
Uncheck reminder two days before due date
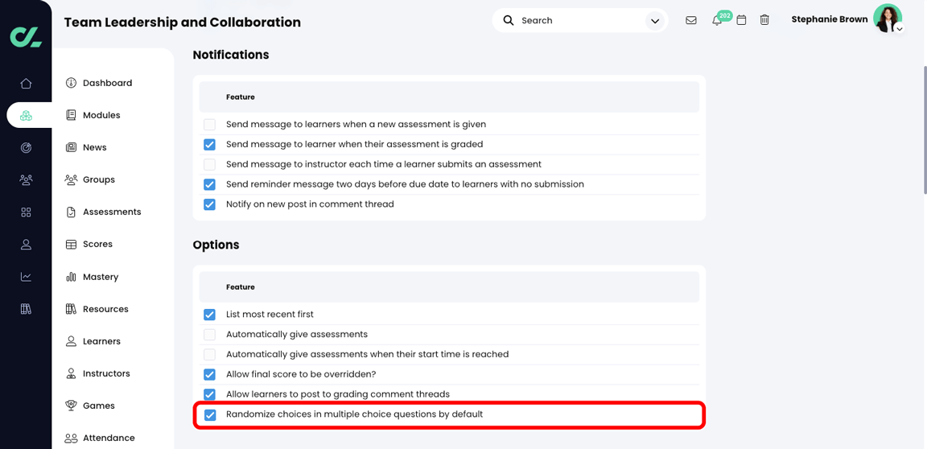209,184
